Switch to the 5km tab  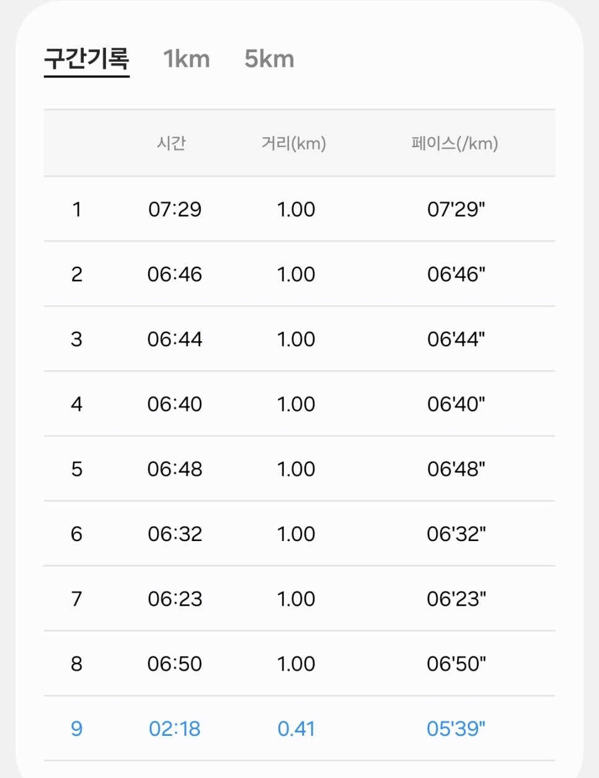(x=269, y=60)
